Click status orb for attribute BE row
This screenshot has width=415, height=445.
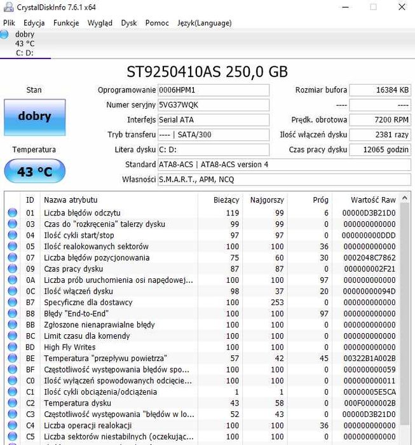pyautogui.click(x=12, y=358)
